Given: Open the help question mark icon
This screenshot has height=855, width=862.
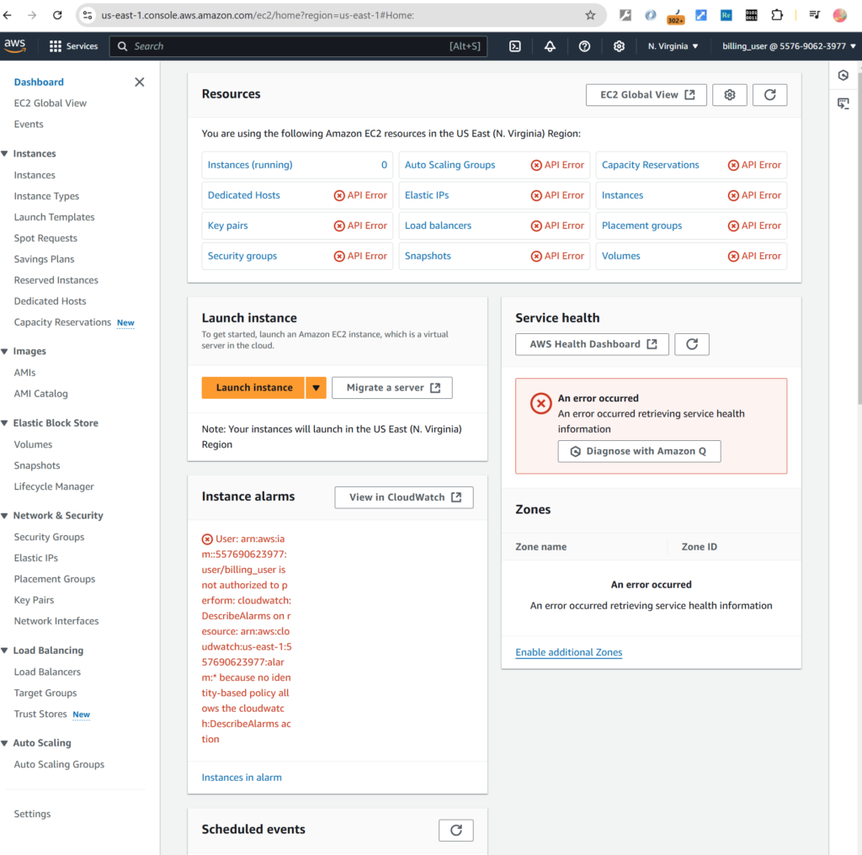Looking at the screenshot, I should pos(584,46).
